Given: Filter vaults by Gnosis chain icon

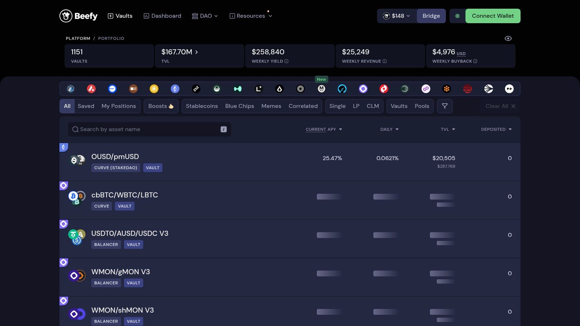Looking at the screenshot, I should [x=217, y=89].
